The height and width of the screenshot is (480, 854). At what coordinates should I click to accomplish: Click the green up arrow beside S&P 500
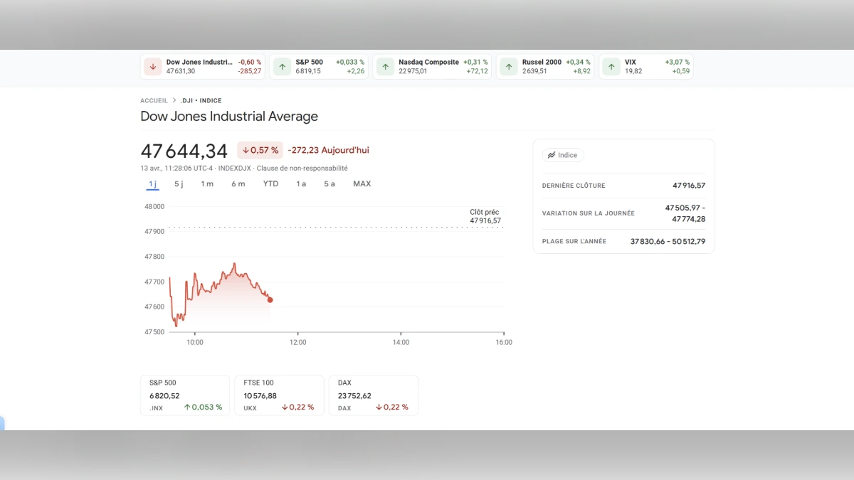282,67
